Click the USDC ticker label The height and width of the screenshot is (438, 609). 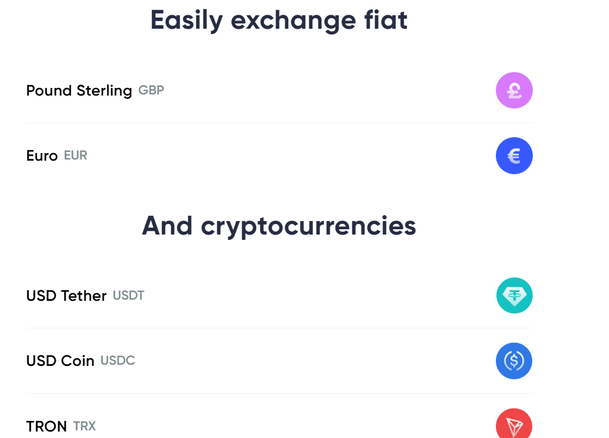coord(118,361)
